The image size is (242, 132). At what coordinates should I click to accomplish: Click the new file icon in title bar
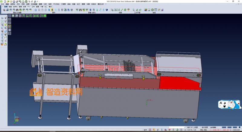5,1
